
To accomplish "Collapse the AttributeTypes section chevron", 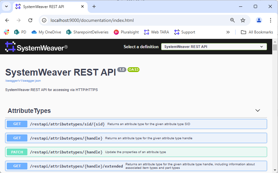I will click(257, 111).
